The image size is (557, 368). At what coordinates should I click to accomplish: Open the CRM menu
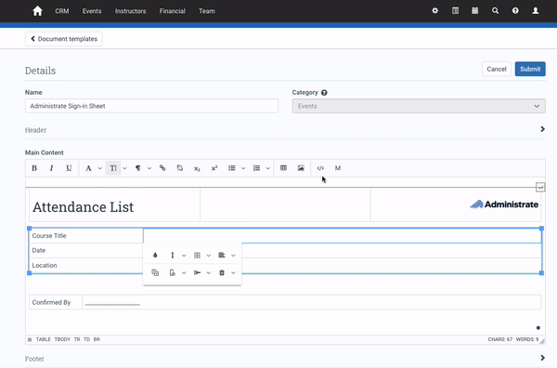pyautogui.click(x=62, y=11)
